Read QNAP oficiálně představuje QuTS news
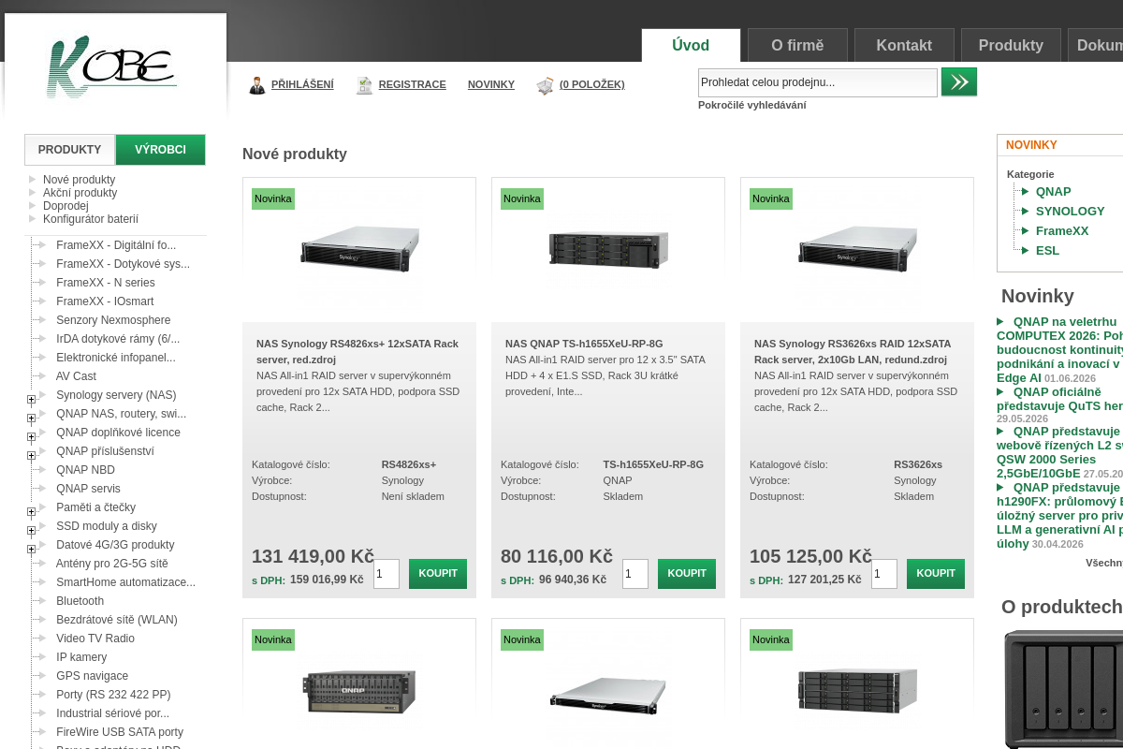The width and height of the screenshot is (1123, 749). pyautogui.click(x=1059, y=399)
